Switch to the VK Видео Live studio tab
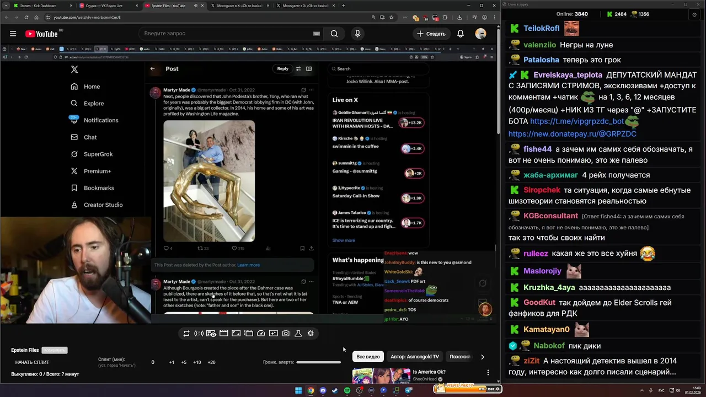 click(108, 6)
